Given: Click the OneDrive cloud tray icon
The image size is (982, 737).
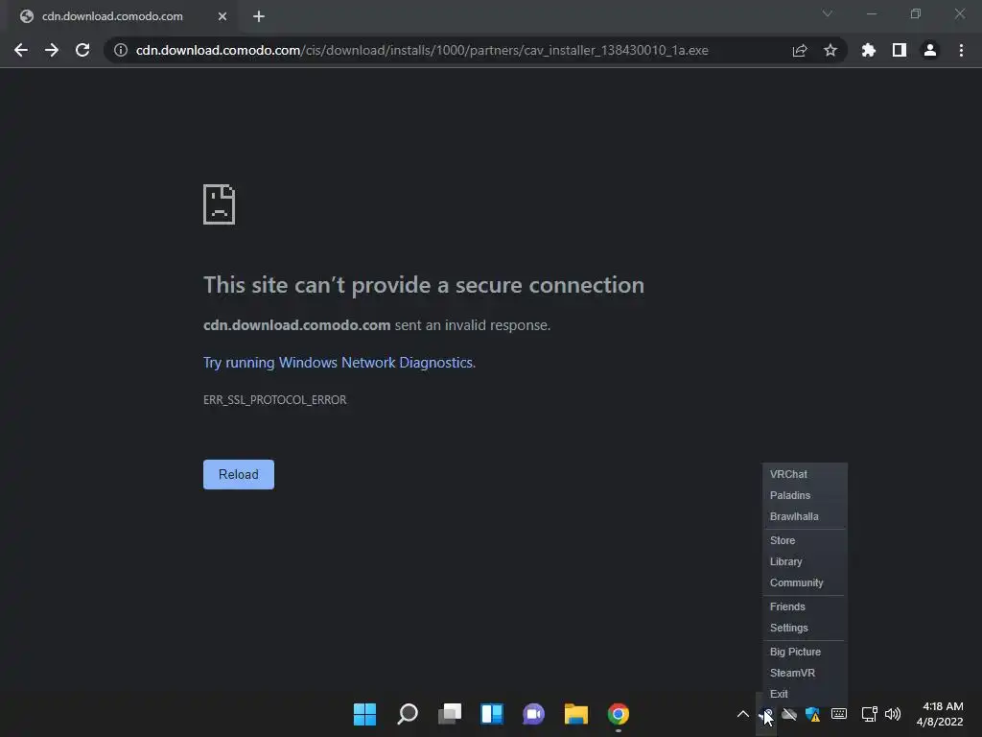Looking at the screenshot, I should click(x=789, y=714).
